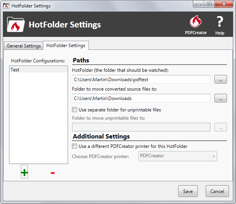Click the 'Additional Settings' section heading
The image size is (236, 204).
(101, 137)
